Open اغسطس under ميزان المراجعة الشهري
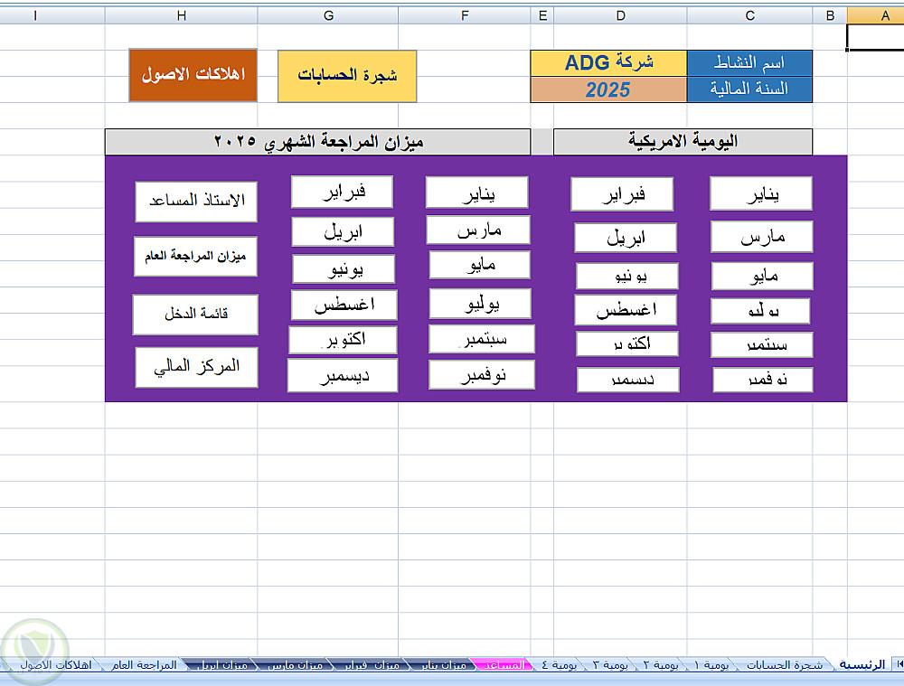The height and width of the screenshot is (686, 904). click(344, 305)
